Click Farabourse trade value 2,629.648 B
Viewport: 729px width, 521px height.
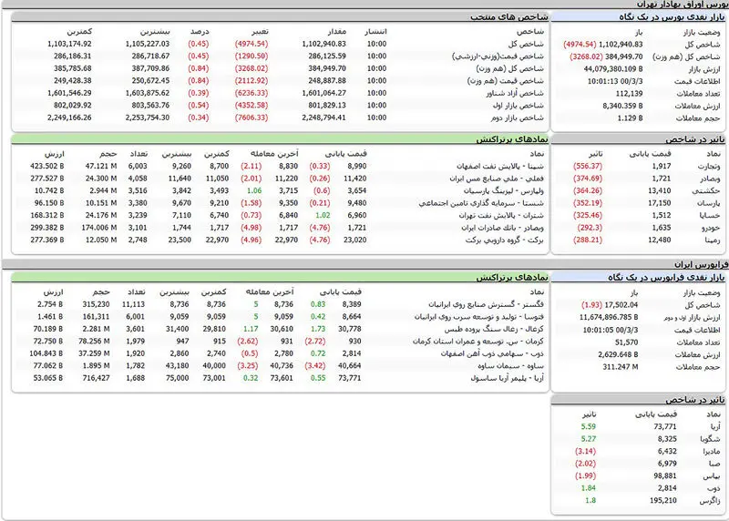[618, 354]
